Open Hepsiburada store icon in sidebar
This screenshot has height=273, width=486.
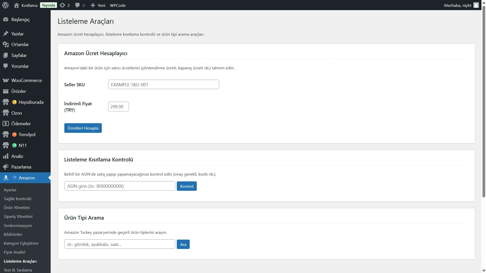[6, 102]
